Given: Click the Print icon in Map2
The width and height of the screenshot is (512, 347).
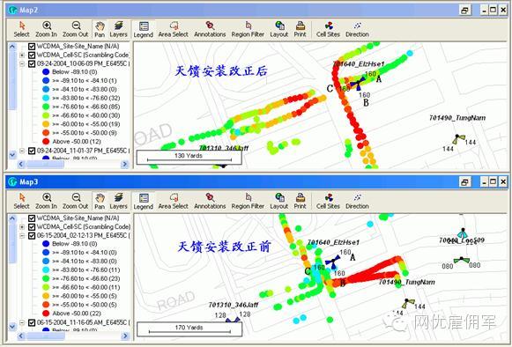Looking at the screenshot, I should point(301,29).
